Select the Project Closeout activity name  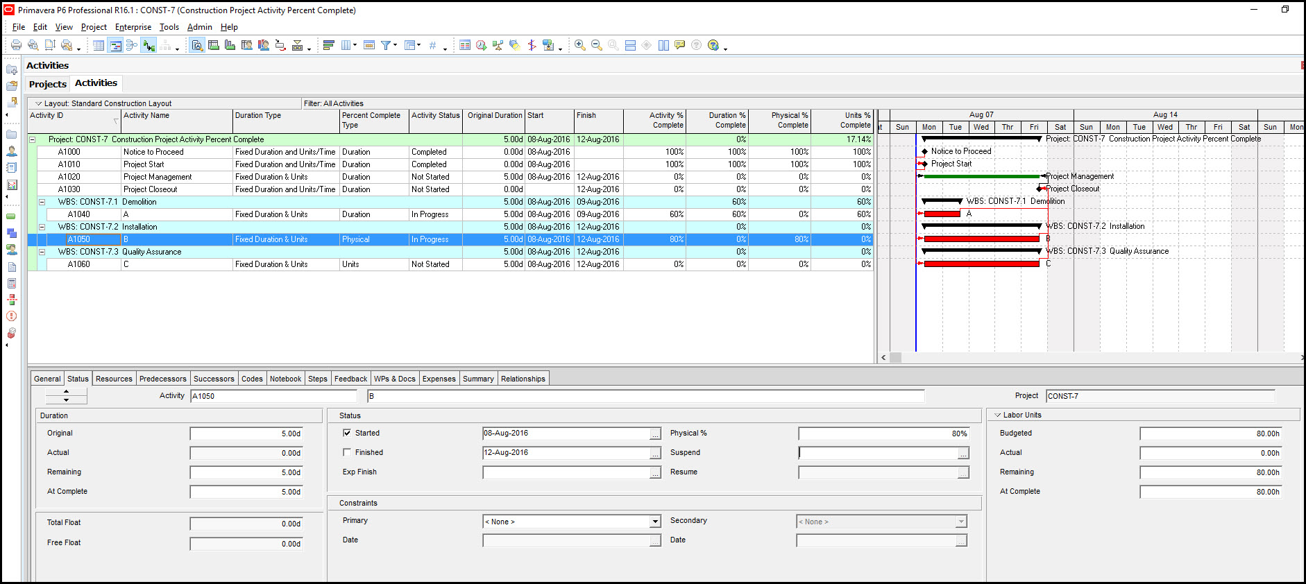151,189
